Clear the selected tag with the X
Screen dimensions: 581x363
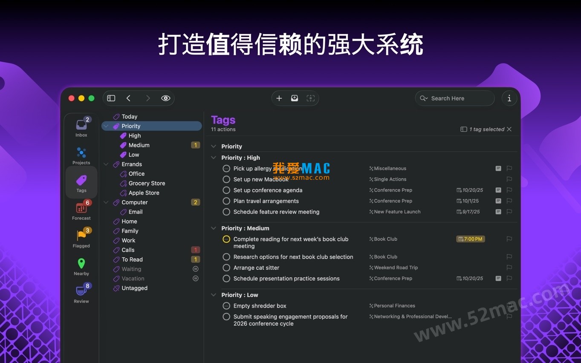(x=509, y=129)
